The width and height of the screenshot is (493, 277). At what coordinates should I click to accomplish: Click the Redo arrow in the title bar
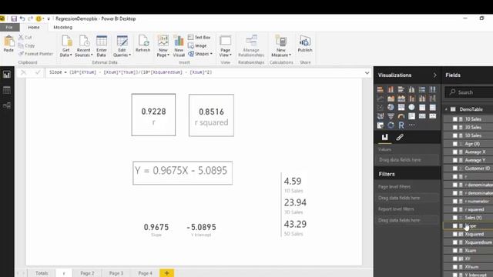pyautogui.click(x=31, y=18)
